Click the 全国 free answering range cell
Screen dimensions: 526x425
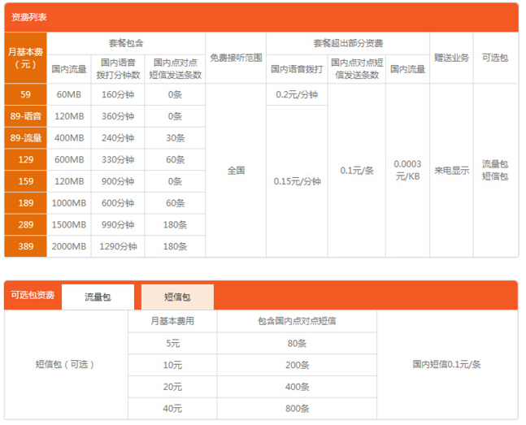pyautogui.click(x=236, y=171)
